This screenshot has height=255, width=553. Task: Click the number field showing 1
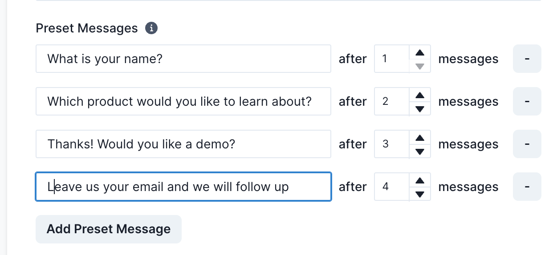tap(391, 59)
